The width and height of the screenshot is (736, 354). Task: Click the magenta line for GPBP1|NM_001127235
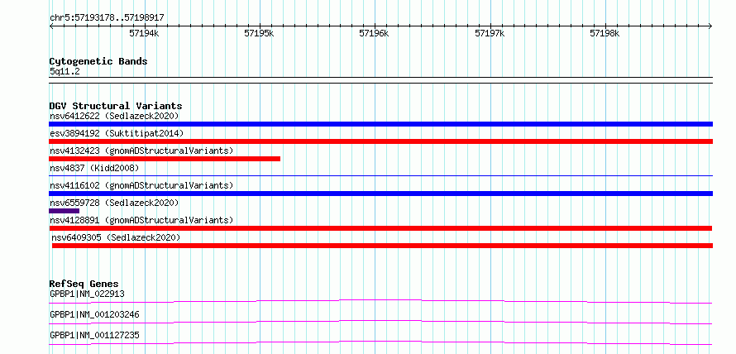point(380,342)
